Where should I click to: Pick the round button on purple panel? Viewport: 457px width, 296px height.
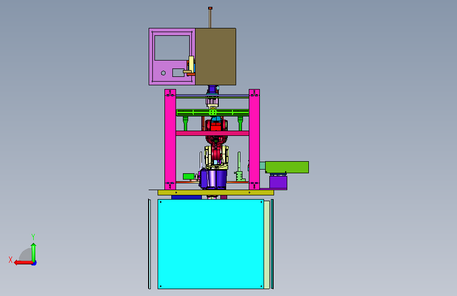point(163,73)
